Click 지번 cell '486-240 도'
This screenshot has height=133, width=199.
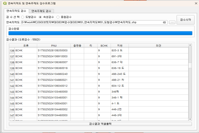click(120, 74)
